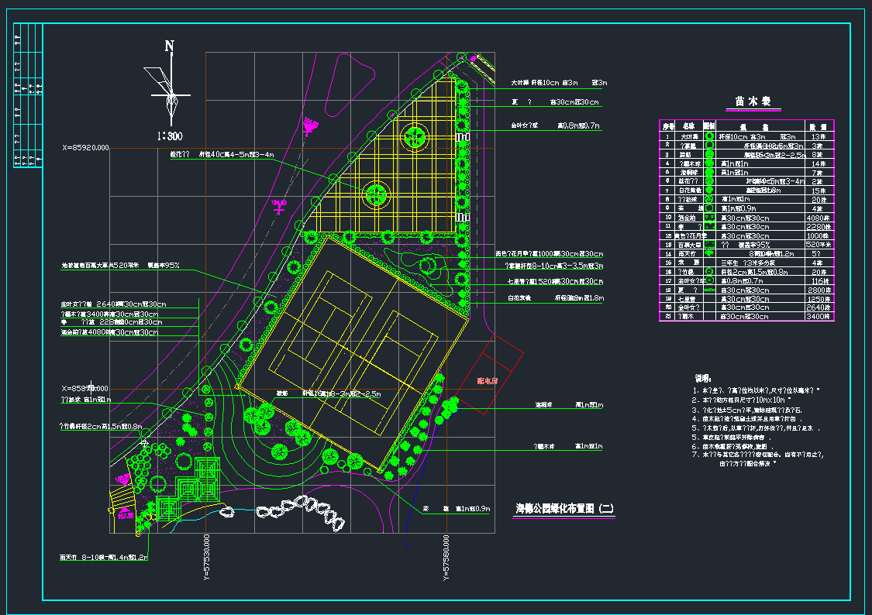The height and width of the screenshot is (615, 872).
Task: Select the green stepped pavilion squares
Action: tap(190, 488)
